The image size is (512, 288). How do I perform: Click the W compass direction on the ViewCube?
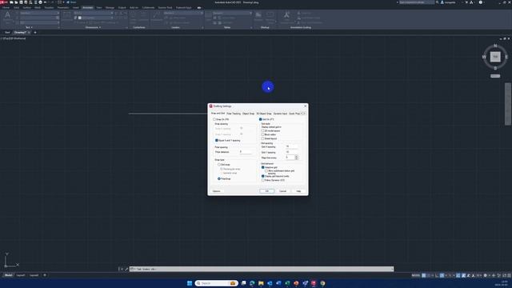484,57
